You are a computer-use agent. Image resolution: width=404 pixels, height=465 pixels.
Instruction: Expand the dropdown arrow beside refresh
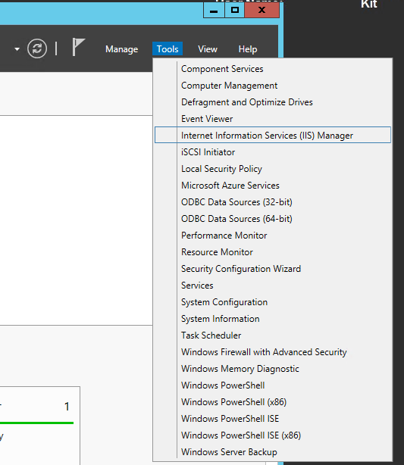(x=17, y=49)
